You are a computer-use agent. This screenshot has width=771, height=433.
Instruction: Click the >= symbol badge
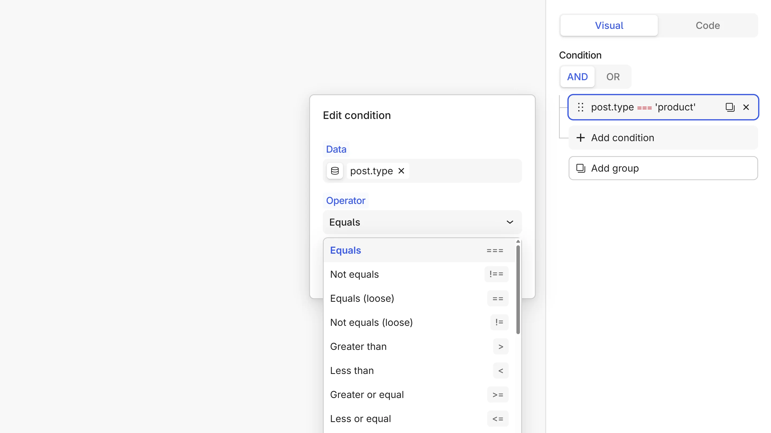[x=498, y=395]
